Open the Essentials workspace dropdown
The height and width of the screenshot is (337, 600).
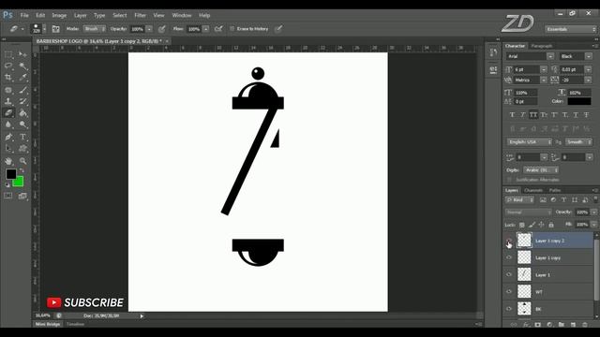pyautogui.click(x=571, y=29)
